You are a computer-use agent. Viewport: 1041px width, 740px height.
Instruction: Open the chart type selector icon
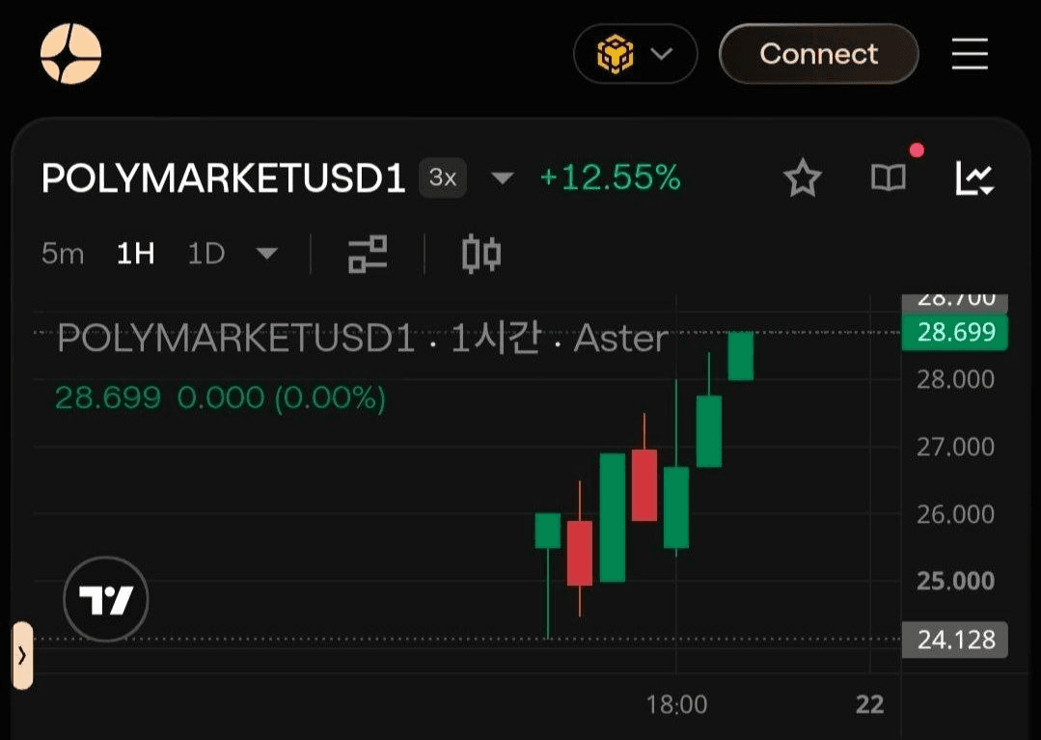[973, 178]
